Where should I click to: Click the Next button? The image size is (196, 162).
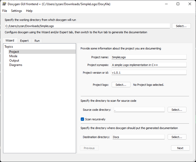[180, 148]
